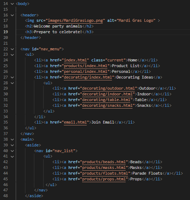Click the closing </aside> tag
This screenshot has width=190, height=200.
[34, 196]
